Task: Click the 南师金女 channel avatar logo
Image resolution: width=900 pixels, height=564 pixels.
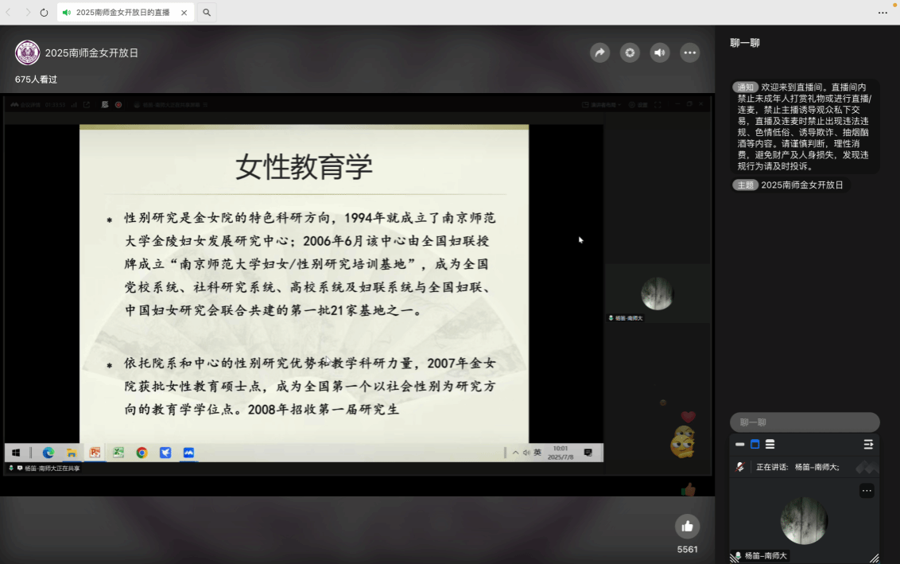Action: [x=28, y=53]
